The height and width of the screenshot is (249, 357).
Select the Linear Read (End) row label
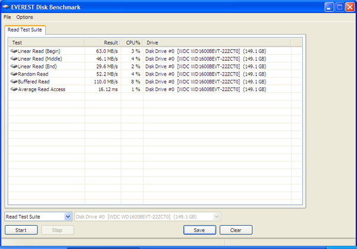click(x=37, y=66)
